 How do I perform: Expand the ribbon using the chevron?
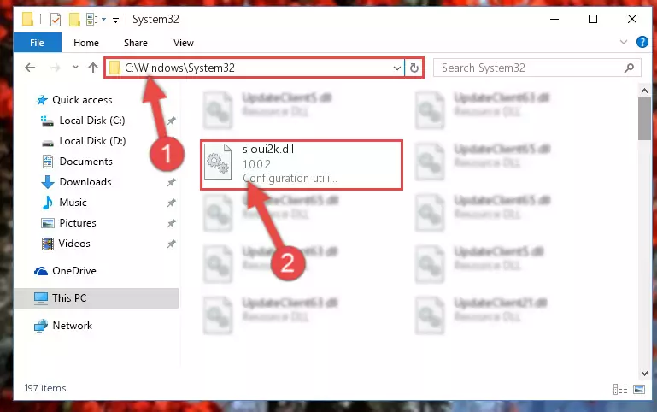[x=624, y=42]
